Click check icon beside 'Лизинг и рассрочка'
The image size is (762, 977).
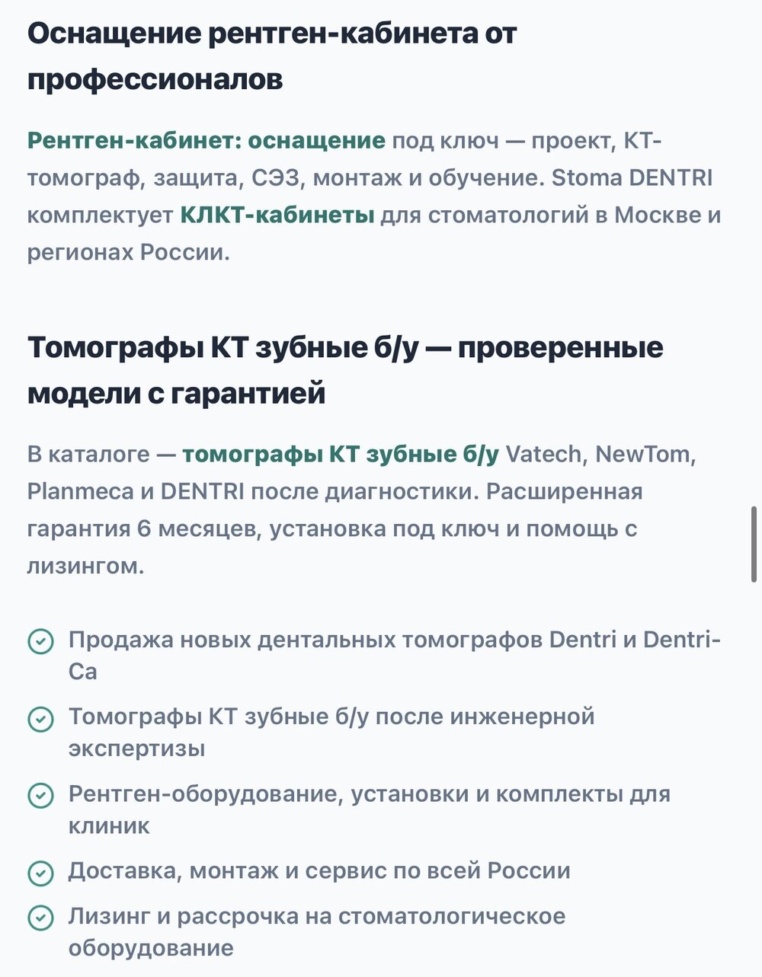40,918
